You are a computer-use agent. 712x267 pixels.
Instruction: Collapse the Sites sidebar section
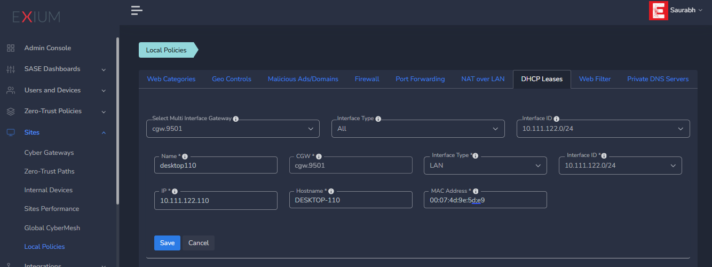(104, 132)
